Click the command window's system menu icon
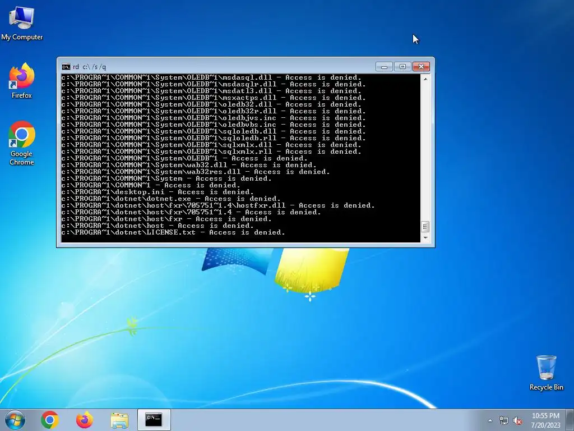Image resolution: width=574 pixels, height=431 pixels. (66, 67)
